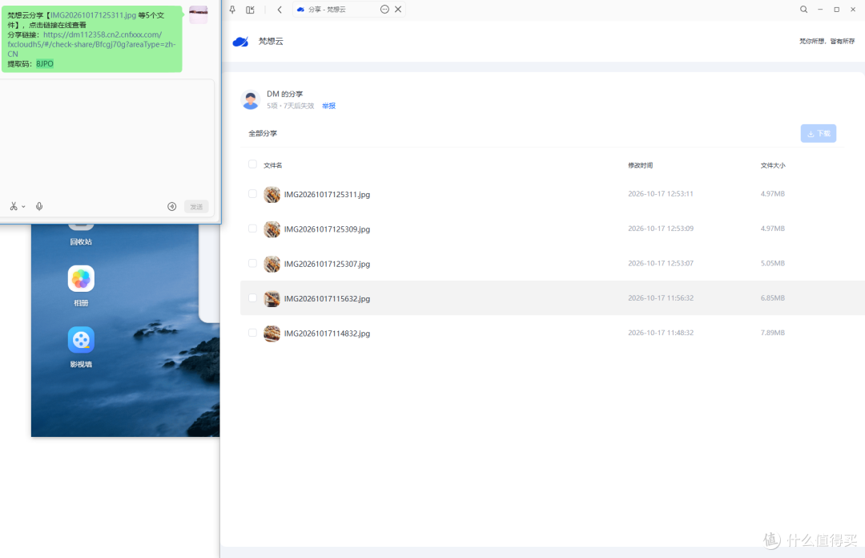This screenshot has width=865, height=558.
Task: Click the scissors screenshot icon in the chat window
Action: [x=14, y=206]
